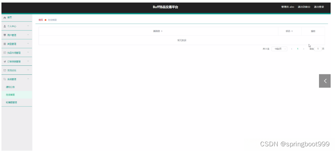Click the gray left-arrow panel button
Image resolution: width=335 pixels, height=151 pixels.
(325, 81)
